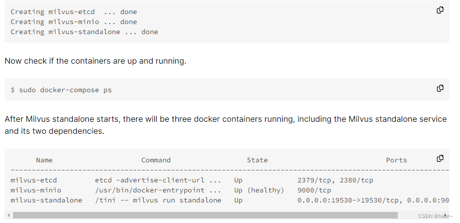460x223 pixels.
Task: Click the milvus-standalone row name
Action: pyautogui.click(x=46, y=200)
